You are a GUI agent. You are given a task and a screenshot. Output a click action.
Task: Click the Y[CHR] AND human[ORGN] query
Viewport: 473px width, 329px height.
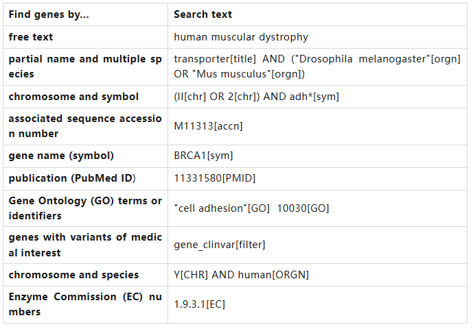coord(241,275)
